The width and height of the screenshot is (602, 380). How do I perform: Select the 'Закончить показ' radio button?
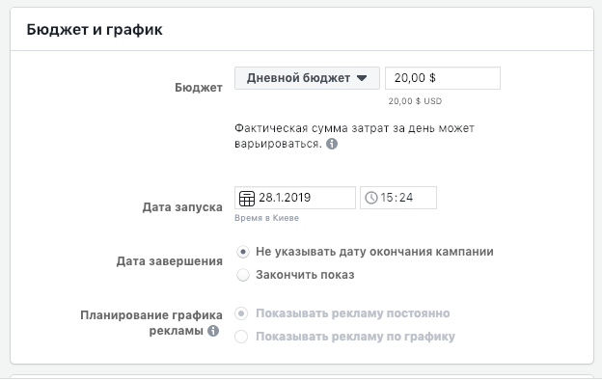pos(243,275)
